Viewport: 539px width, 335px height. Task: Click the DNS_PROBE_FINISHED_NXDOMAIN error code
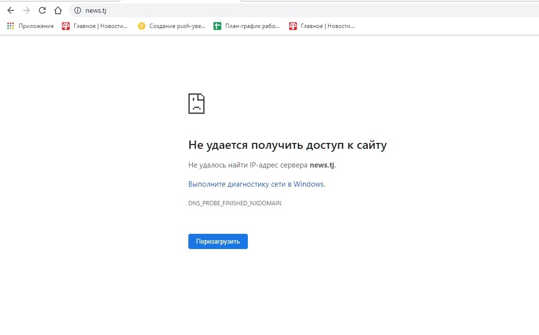click(x=235, y=203)
